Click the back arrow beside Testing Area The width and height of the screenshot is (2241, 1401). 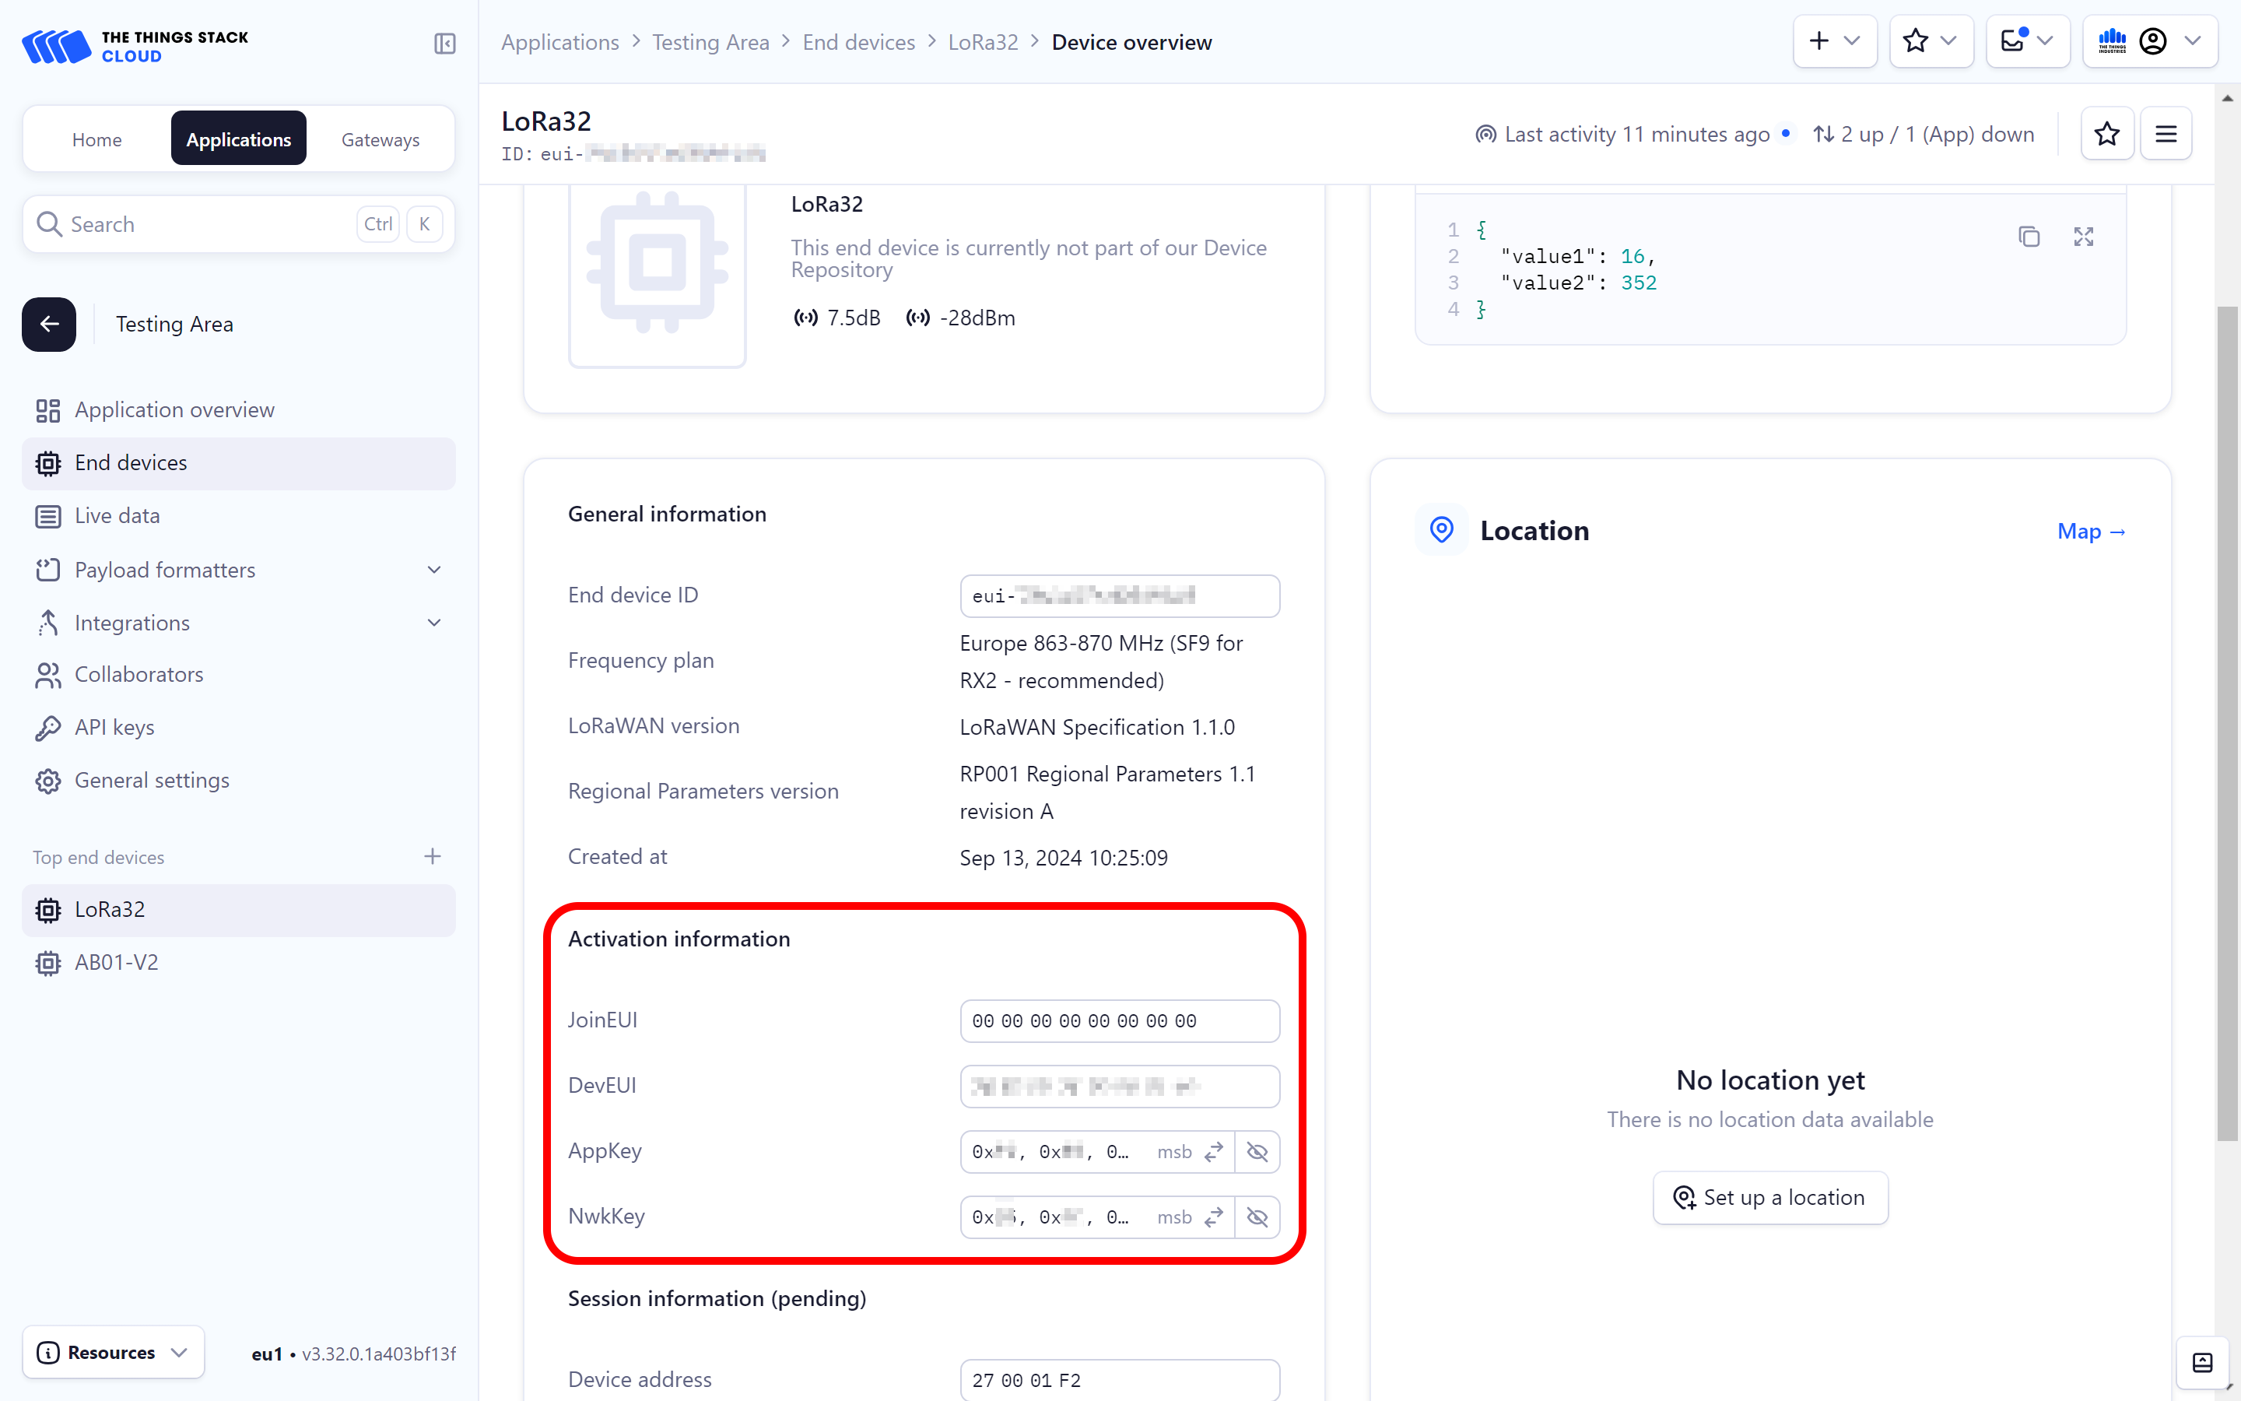(x=49, y=325)
